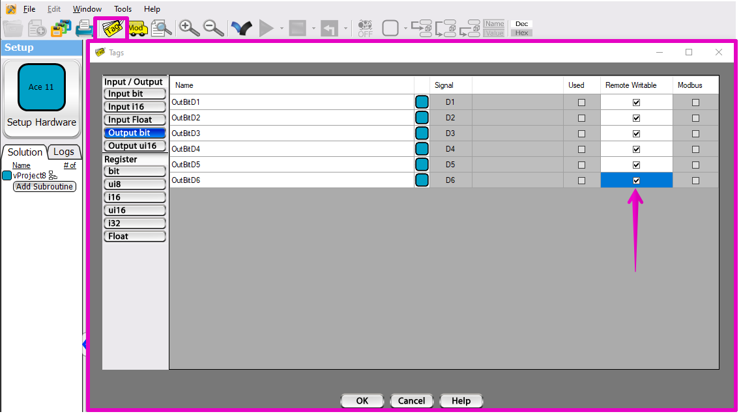741x414 pixels.
Task: Click the Ace 11 Setup Hardware icon
Action: [x=42, y=87]
